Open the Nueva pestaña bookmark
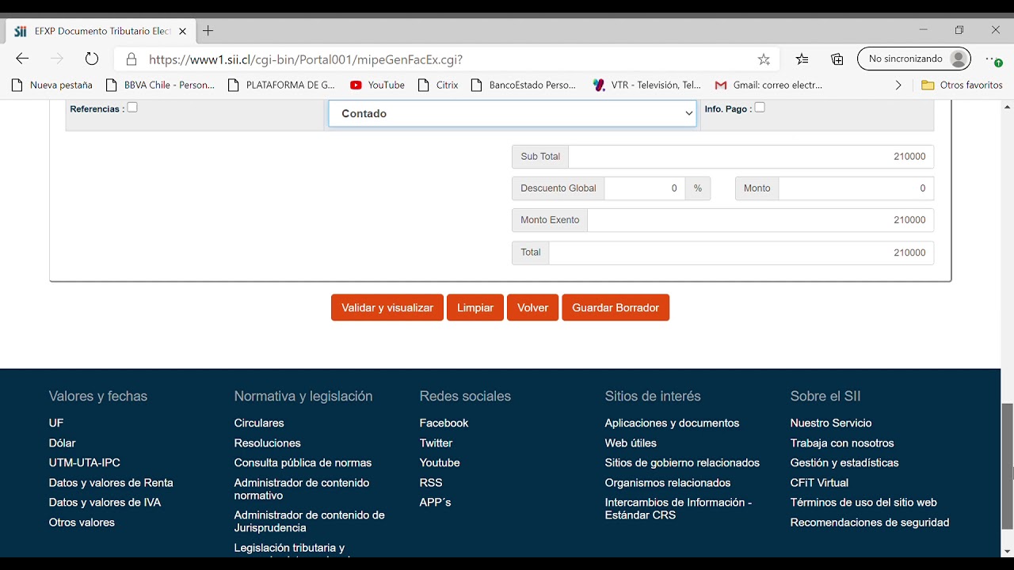The height and width of the screenshot is (570, 1014). pos(51,85)
